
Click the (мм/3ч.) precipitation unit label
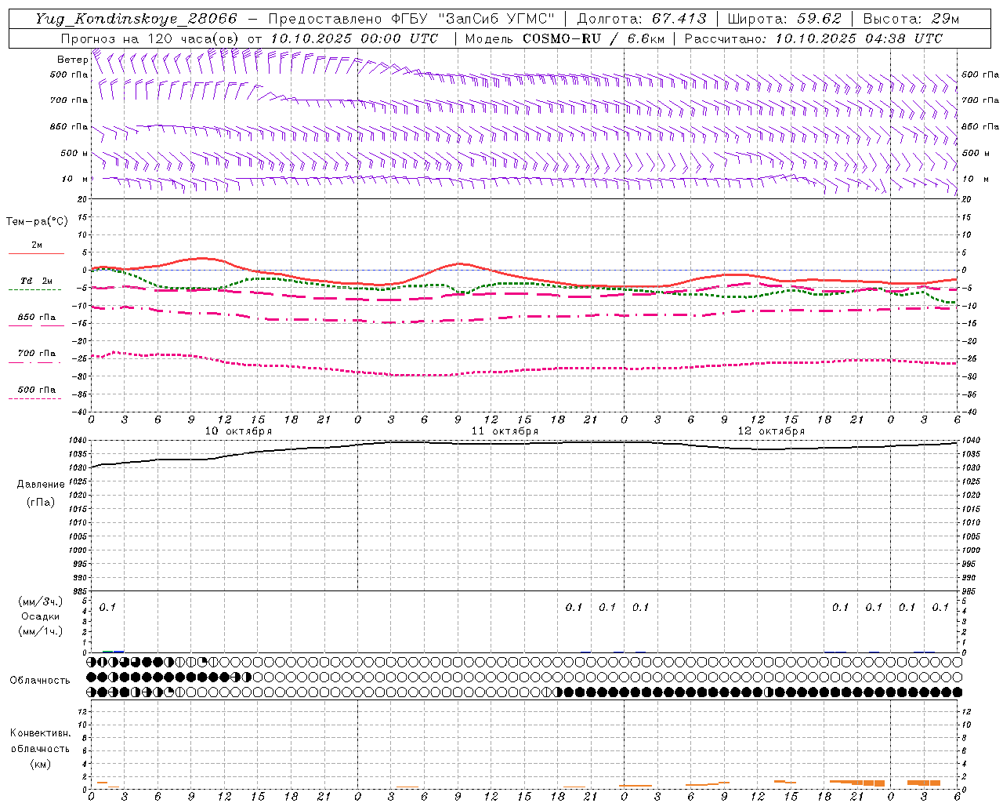click(41, 601)
